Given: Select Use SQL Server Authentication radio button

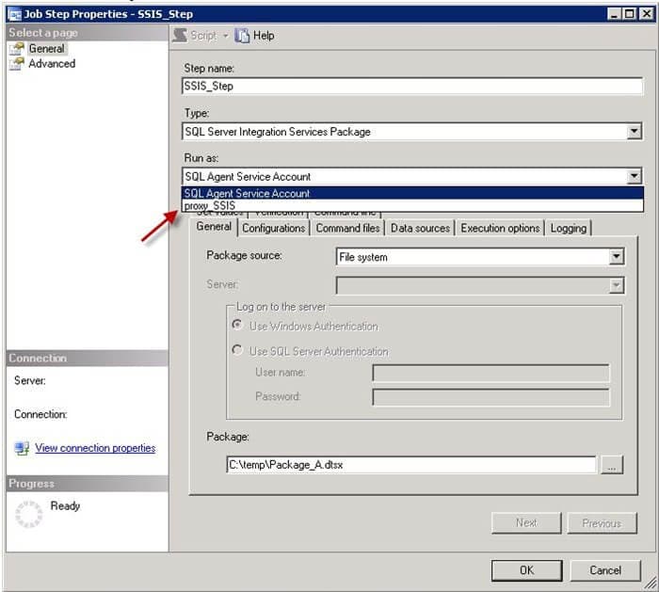Looking at the screenshot, I should pos(236,351).
